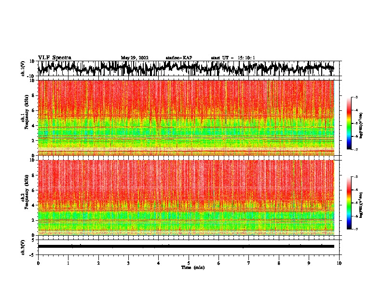The height and width of the screenshot is (295, 382).
Task: Select the "ch.3(V)" waveform axis label
Action: 24,247
